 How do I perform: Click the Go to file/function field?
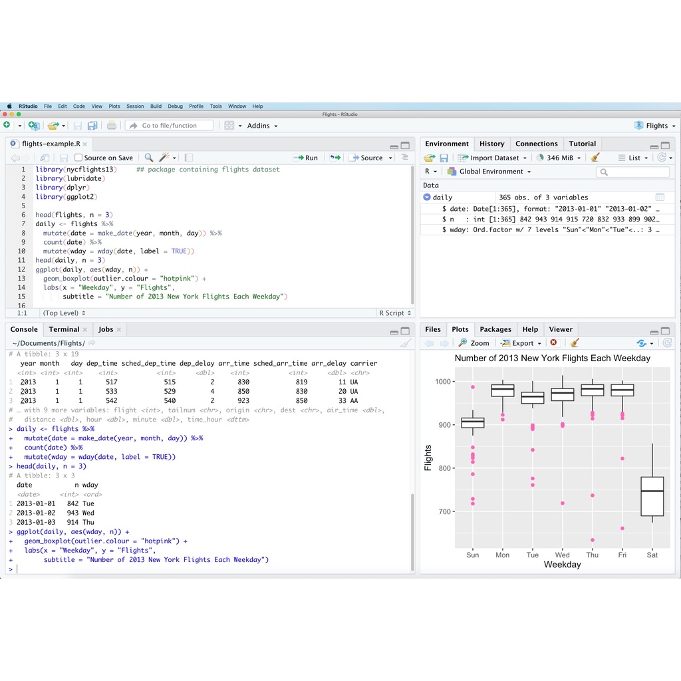(x=170, y=126)
